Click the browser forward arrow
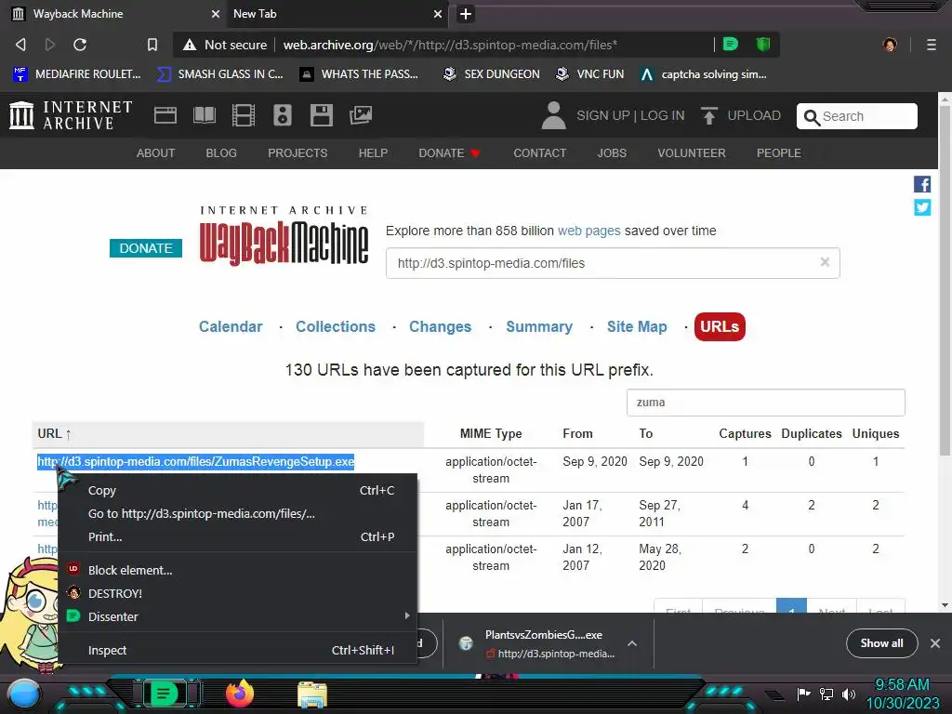Screen dimensions: 952x714 50,45
